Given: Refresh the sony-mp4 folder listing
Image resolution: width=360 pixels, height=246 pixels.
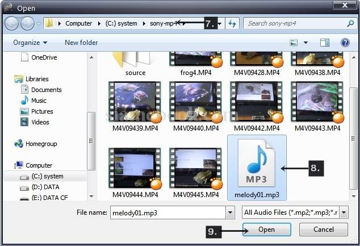Looking at the screenshot, I should [232, 23].
